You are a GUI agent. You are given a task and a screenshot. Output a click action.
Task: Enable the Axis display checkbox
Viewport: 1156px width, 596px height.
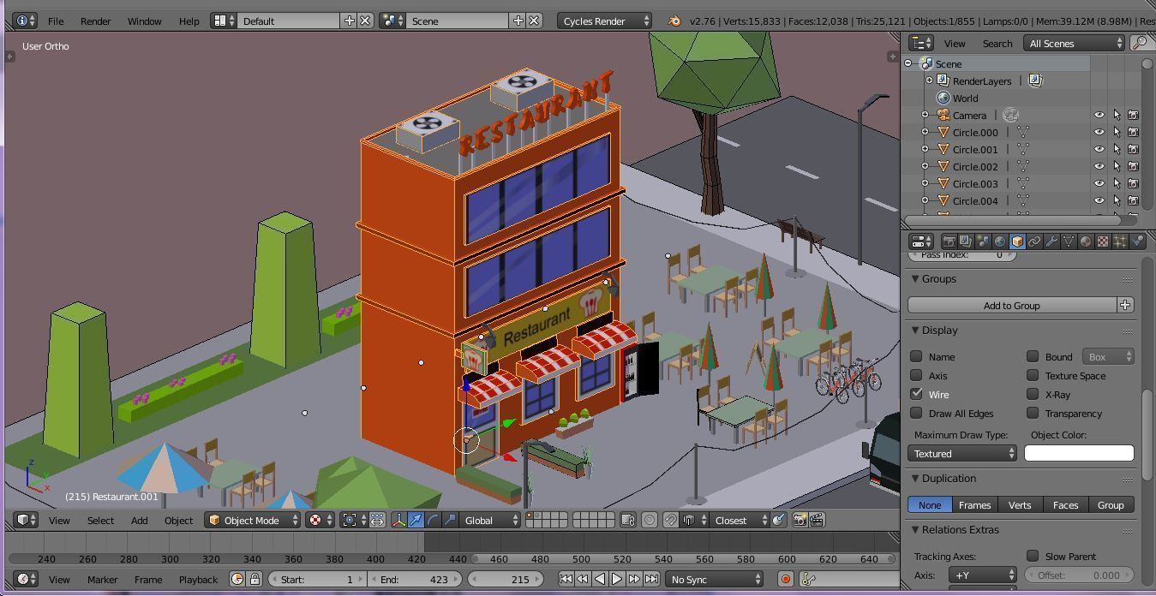click(x=916, y=375)
